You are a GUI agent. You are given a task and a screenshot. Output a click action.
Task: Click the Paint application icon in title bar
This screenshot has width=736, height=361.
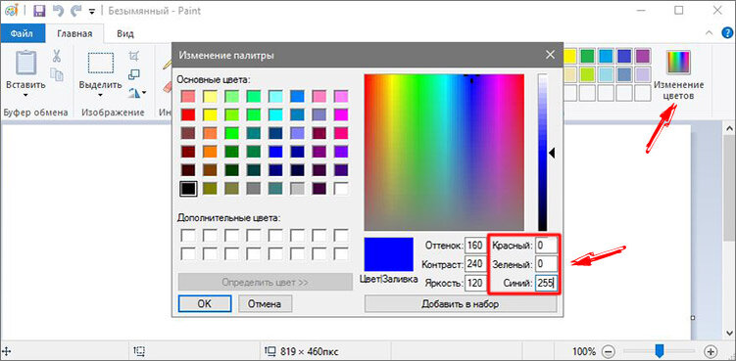11,11
